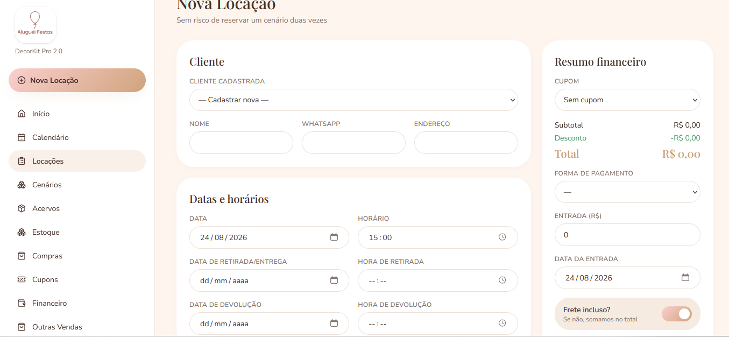Viewport: 729px width, 337px height.
Task: Toggle the Frete incluso switch
Action: click(677, 314)
